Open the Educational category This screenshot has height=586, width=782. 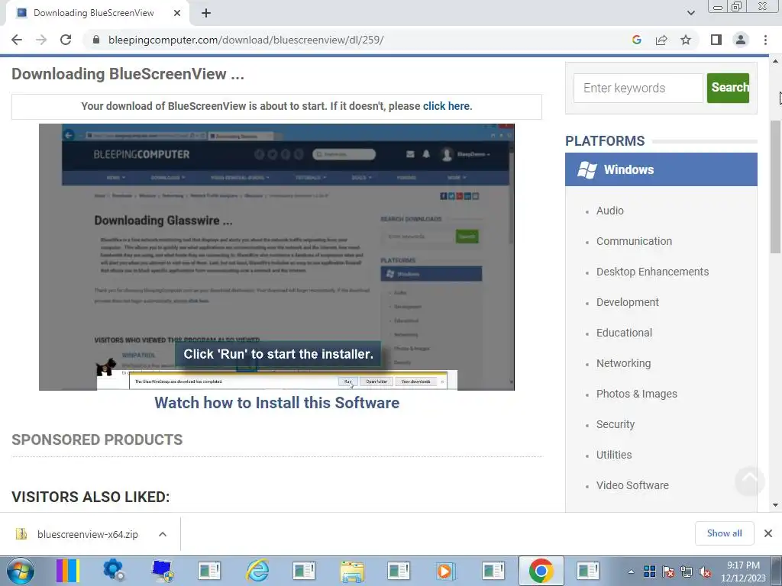click(624, 333)
